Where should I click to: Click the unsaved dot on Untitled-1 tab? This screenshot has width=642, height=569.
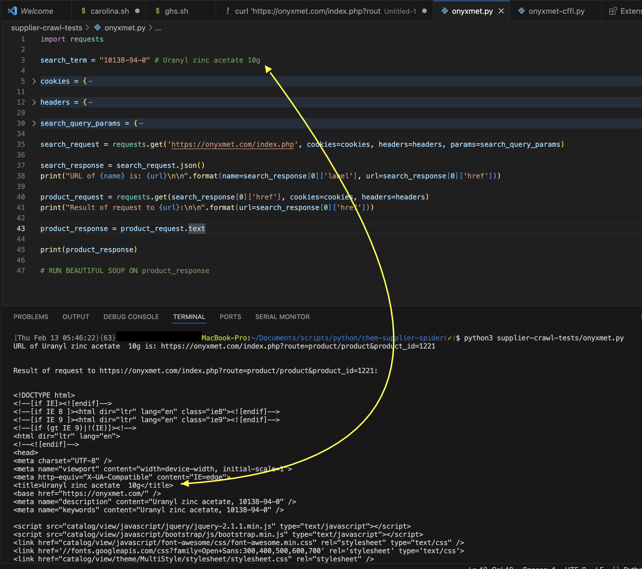pyautogui.click(x=424, y=11)
